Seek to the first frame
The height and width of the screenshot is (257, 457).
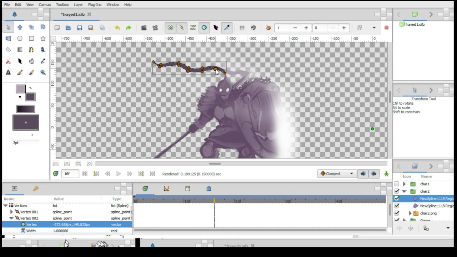click(85, 174)
